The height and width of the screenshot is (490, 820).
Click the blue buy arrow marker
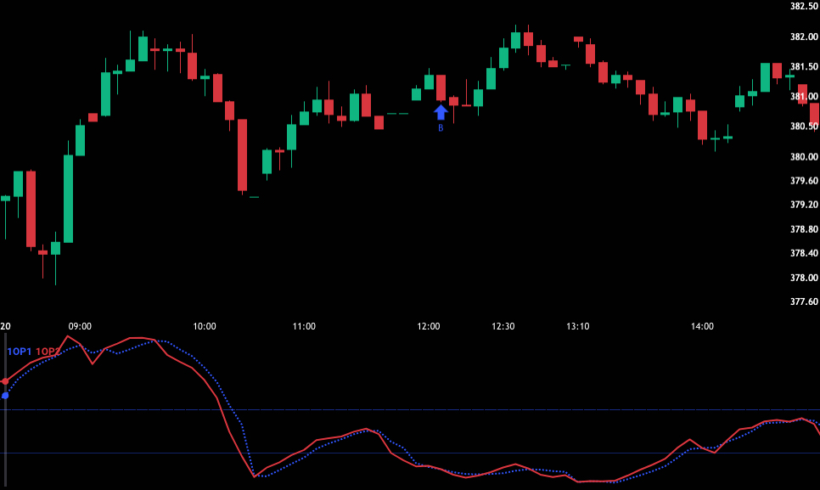pos(441,112)
